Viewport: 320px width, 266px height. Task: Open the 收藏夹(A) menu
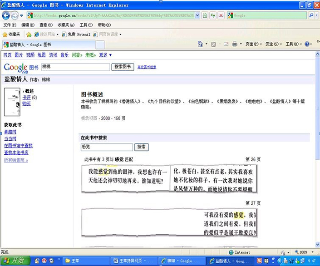tap(66, 25)
